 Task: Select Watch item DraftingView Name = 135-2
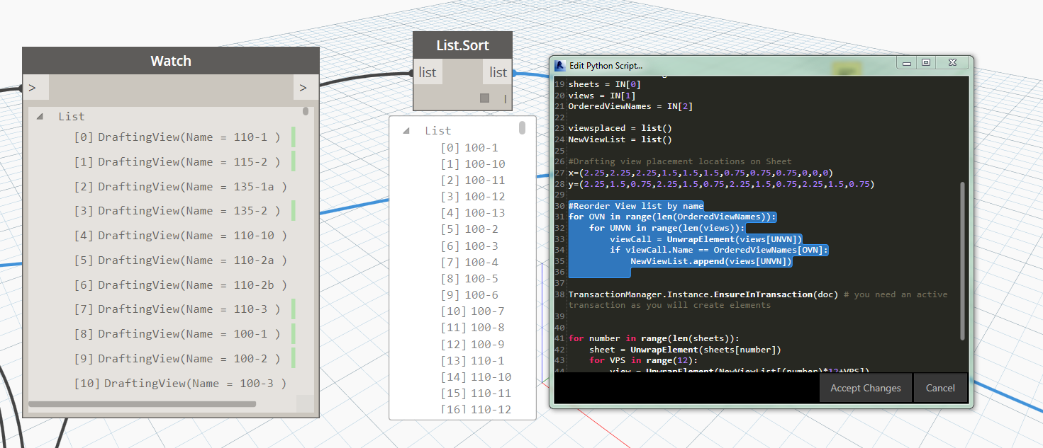coord(177,211)
